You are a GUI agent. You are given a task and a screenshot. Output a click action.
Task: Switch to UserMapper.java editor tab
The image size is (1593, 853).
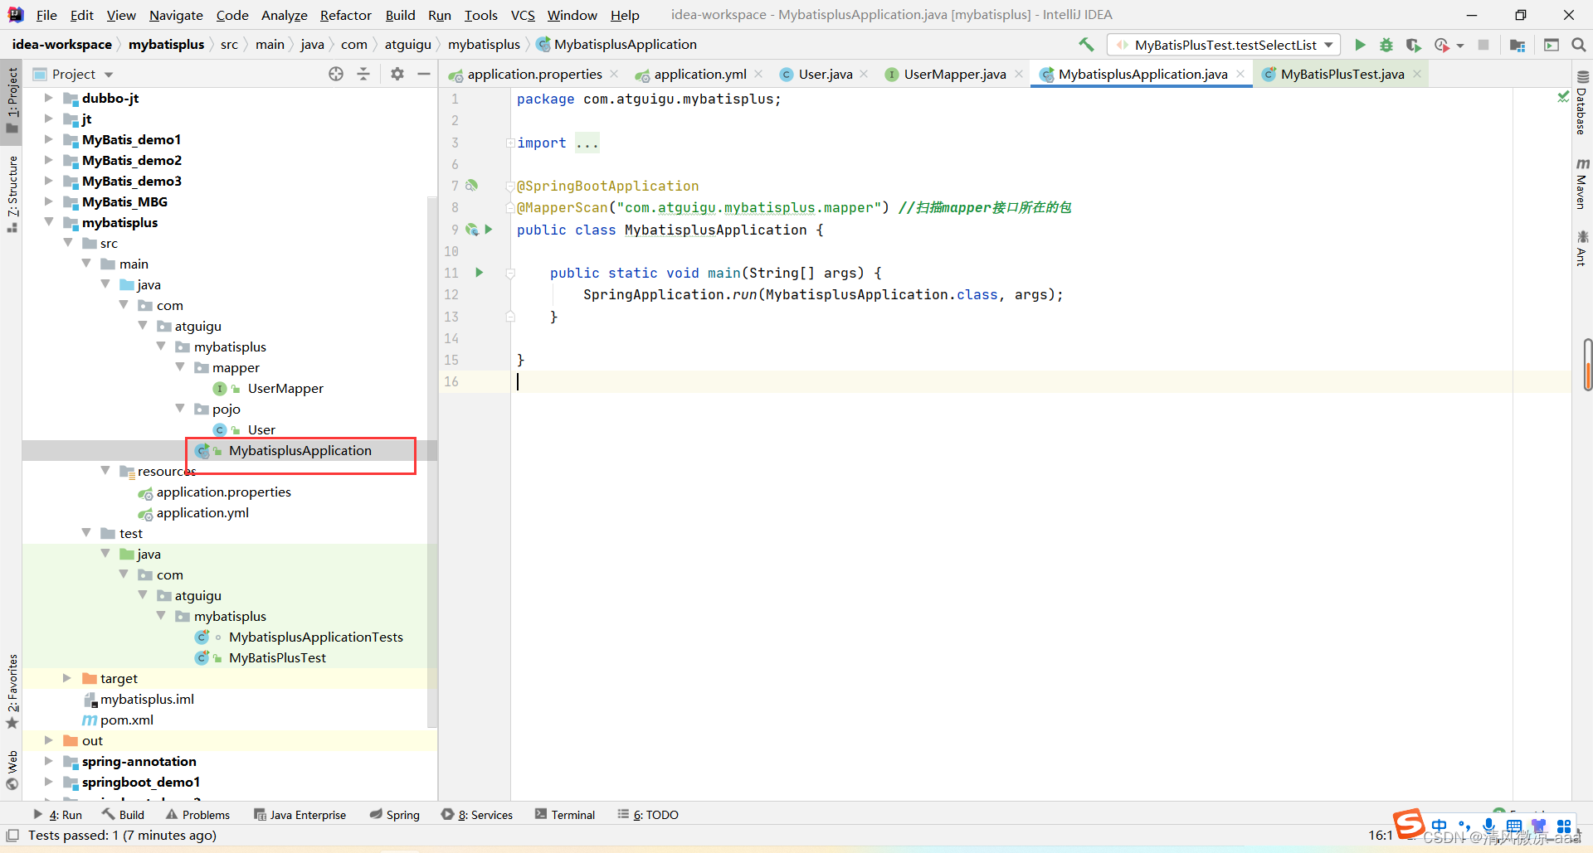coord(954,74)
